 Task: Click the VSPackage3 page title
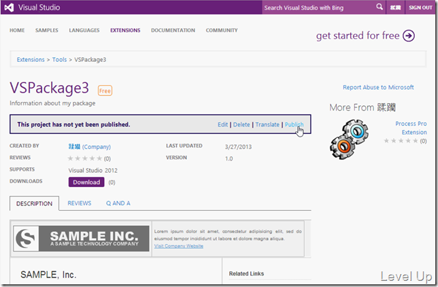tap(50, 88)
